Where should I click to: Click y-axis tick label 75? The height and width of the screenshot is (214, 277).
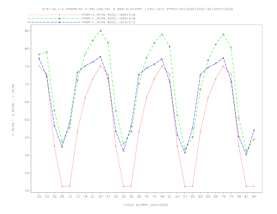point(27,66)
